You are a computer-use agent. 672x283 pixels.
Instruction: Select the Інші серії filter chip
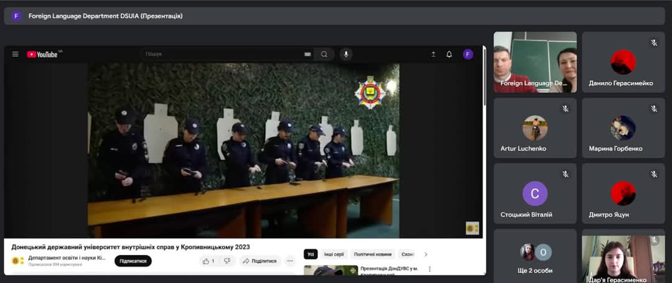click(x=334, y=254)
